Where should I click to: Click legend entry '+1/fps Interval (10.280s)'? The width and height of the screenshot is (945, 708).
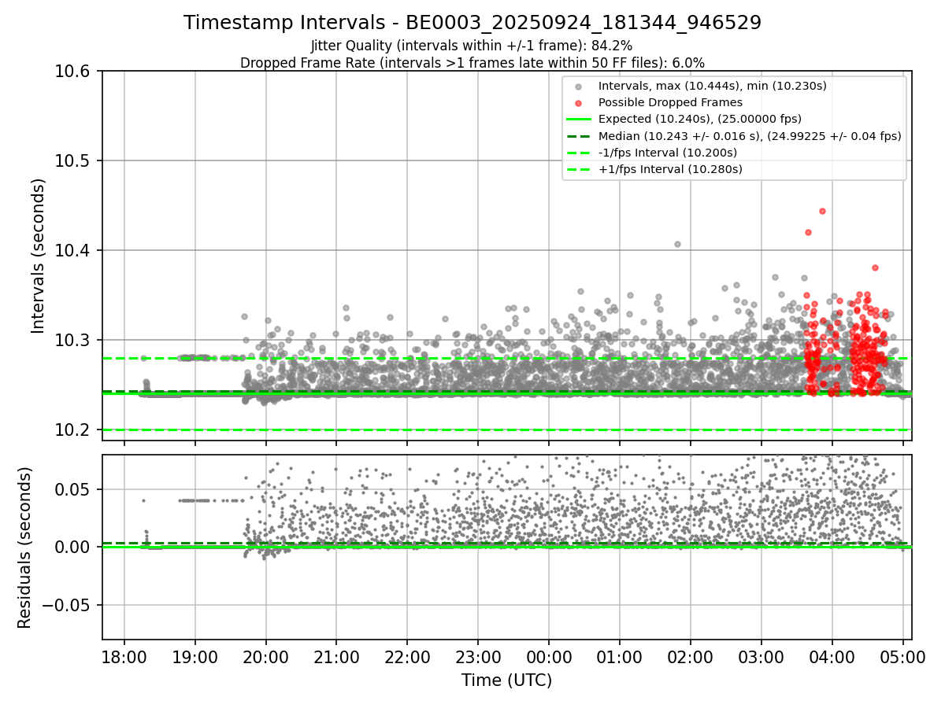coord(670,168)
